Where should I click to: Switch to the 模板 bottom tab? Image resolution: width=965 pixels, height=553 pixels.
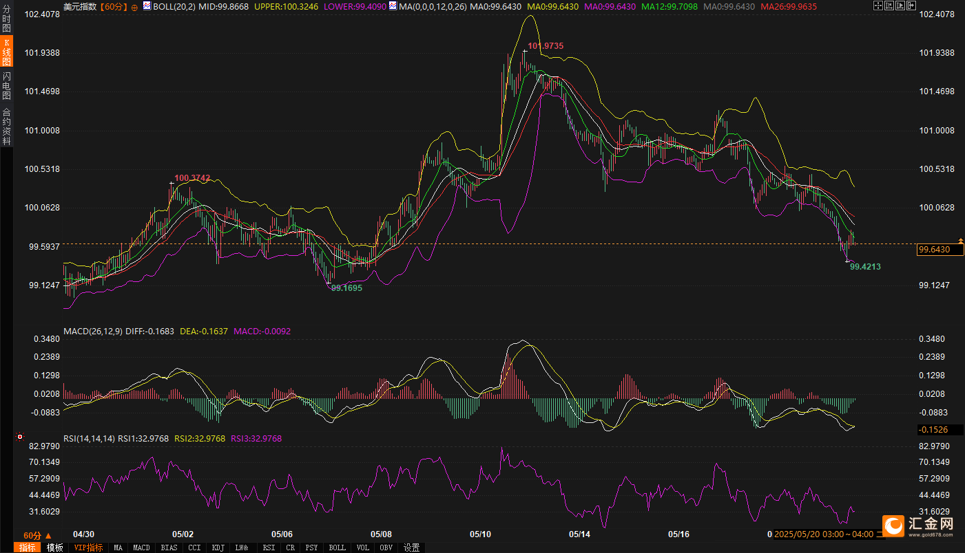coord(55,547)
